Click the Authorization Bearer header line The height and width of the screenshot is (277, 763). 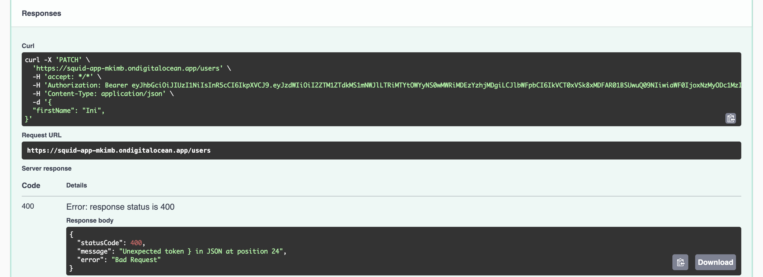385,85
